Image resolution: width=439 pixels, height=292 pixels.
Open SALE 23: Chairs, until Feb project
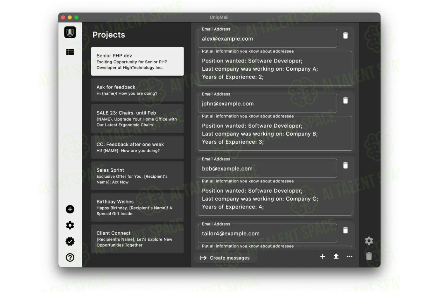click(138, 119)
